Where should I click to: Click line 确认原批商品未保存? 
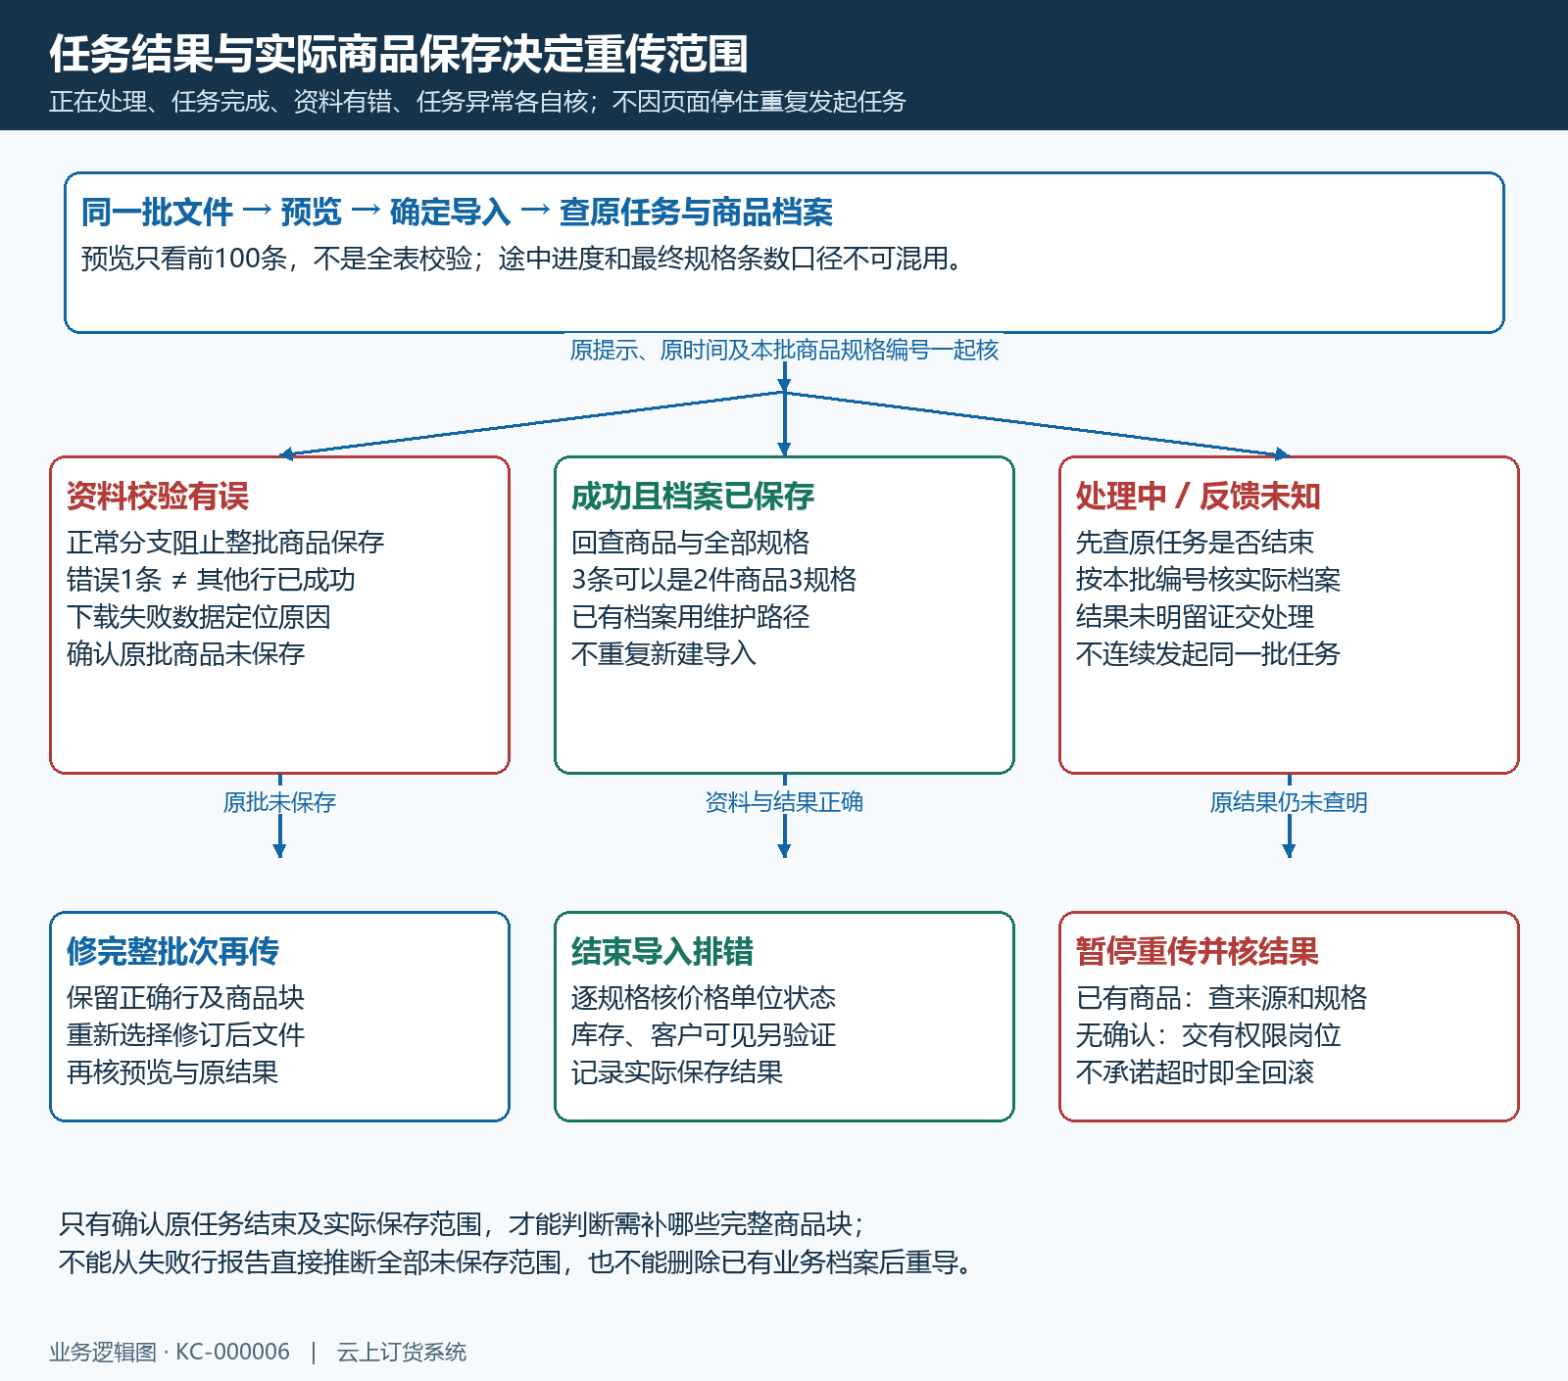click(x=185, y=654)
